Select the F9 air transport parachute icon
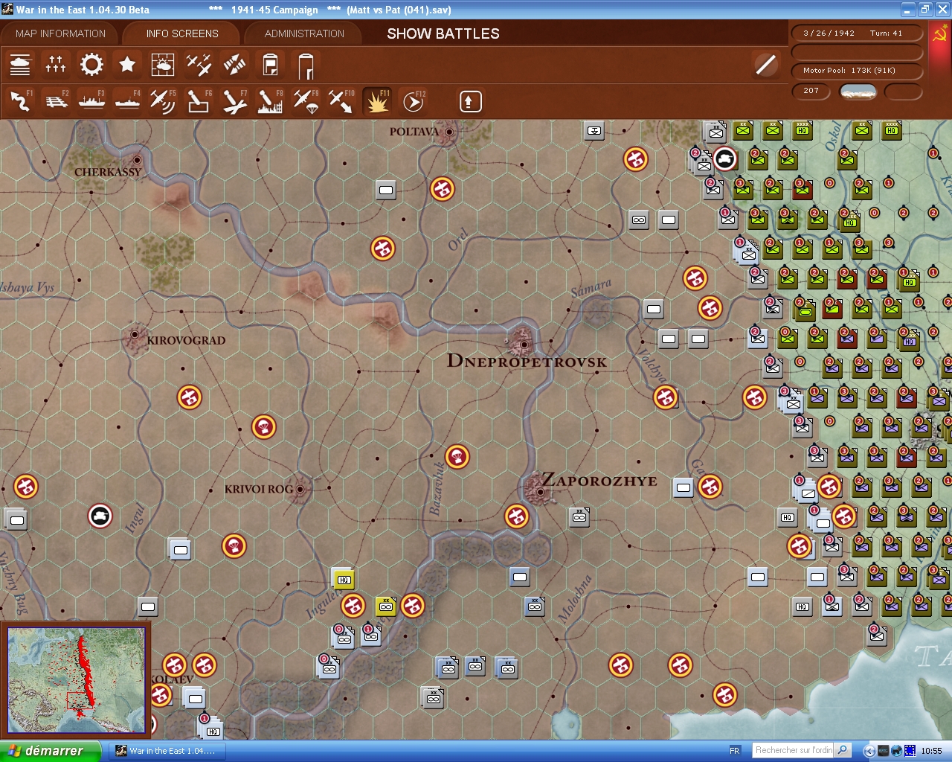 tap(306, 101)
